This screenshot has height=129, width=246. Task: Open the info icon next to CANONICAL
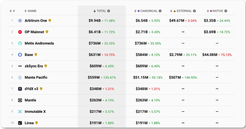pos(160,11)
